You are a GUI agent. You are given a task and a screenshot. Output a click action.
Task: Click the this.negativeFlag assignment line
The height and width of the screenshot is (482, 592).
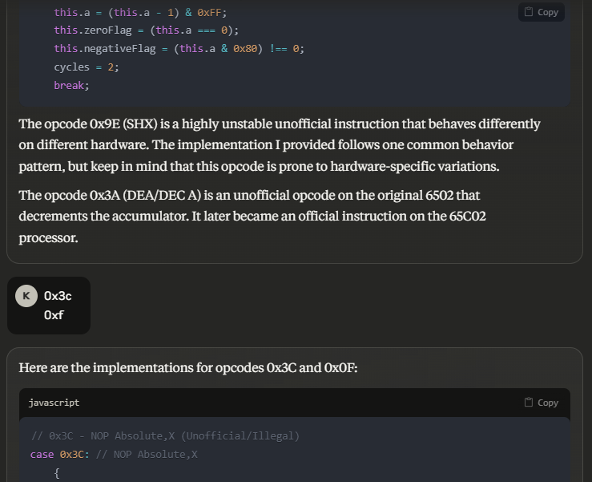point(179,49)
